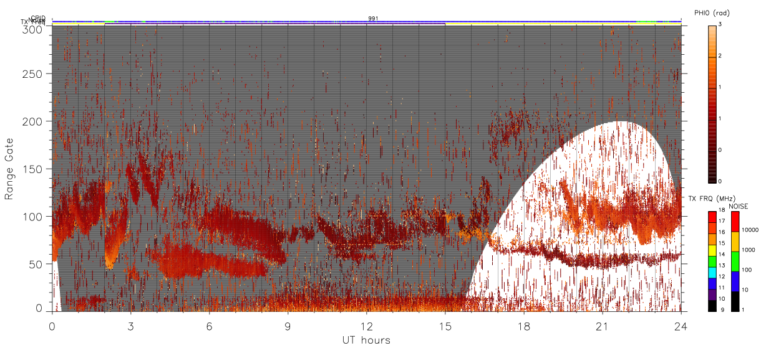Click the '10000' label on NOISE legend
This screenshot has height=353, width=766.
click(750, 230)
